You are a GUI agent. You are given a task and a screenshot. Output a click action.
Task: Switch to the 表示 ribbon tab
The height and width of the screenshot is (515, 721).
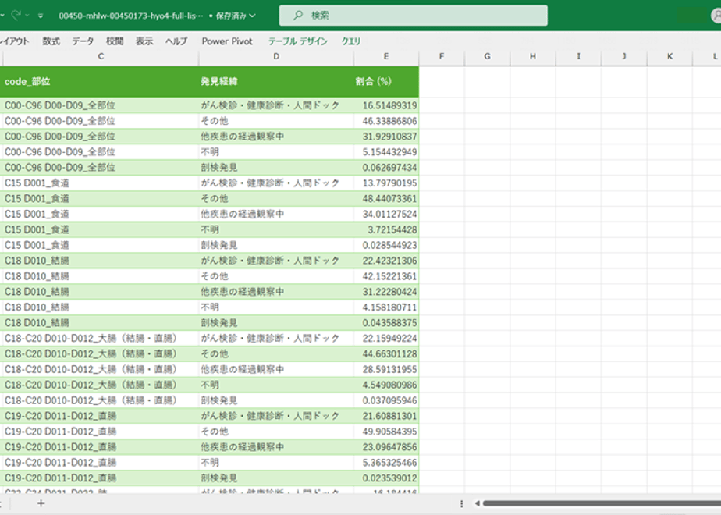click(x=144, y=41)
